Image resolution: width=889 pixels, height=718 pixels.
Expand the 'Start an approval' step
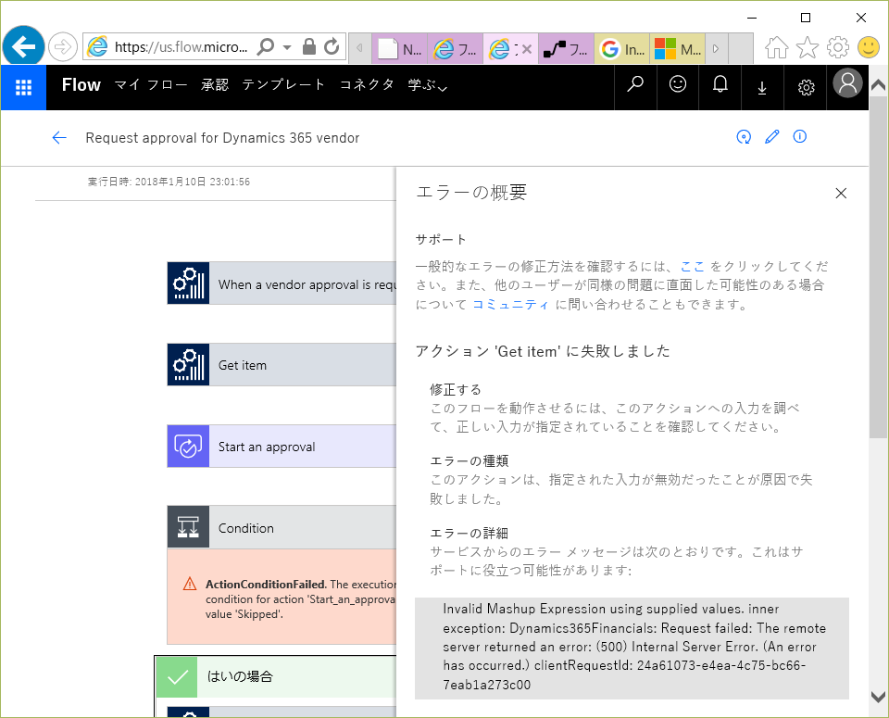282,447
